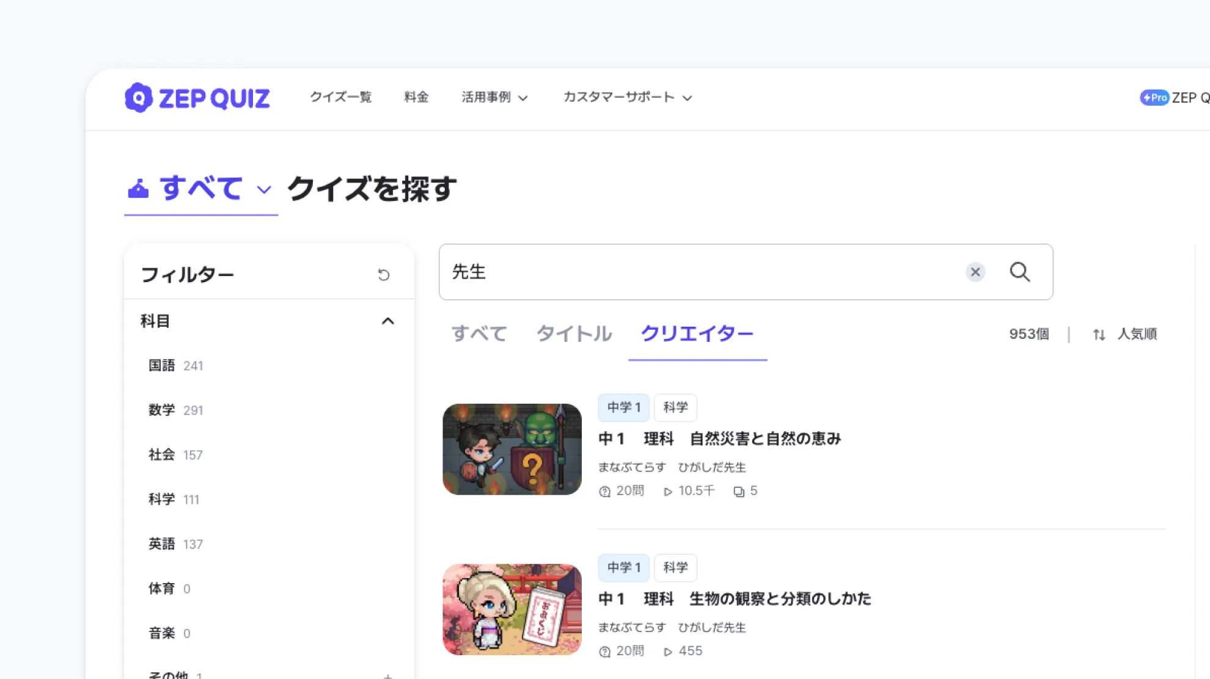The image size is (1210, 679).
Task: Open the 料金 pricing link
Action: pos(416,98)
